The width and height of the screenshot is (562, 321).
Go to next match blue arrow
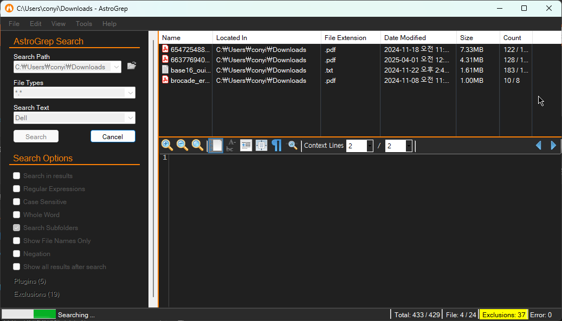pyautogui.click(x=553, y=145)
